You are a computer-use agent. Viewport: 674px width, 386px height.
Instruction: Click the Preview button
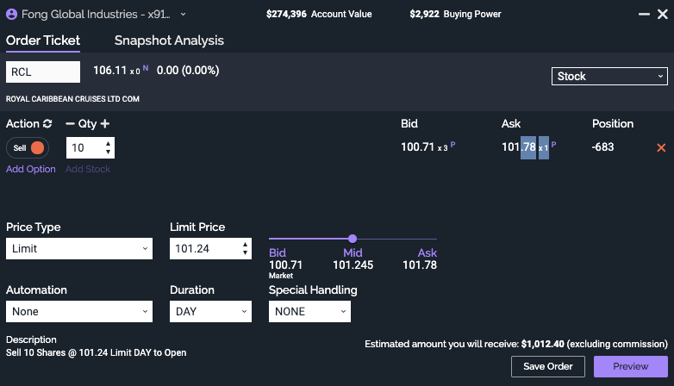pos(631,366)
